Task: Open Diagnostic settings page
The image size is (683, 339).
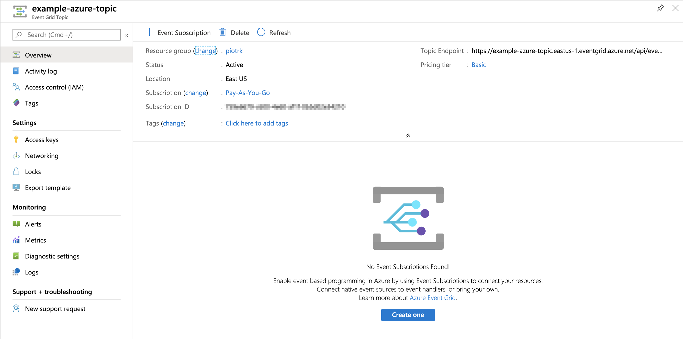Action: click(x=52, y=256)
